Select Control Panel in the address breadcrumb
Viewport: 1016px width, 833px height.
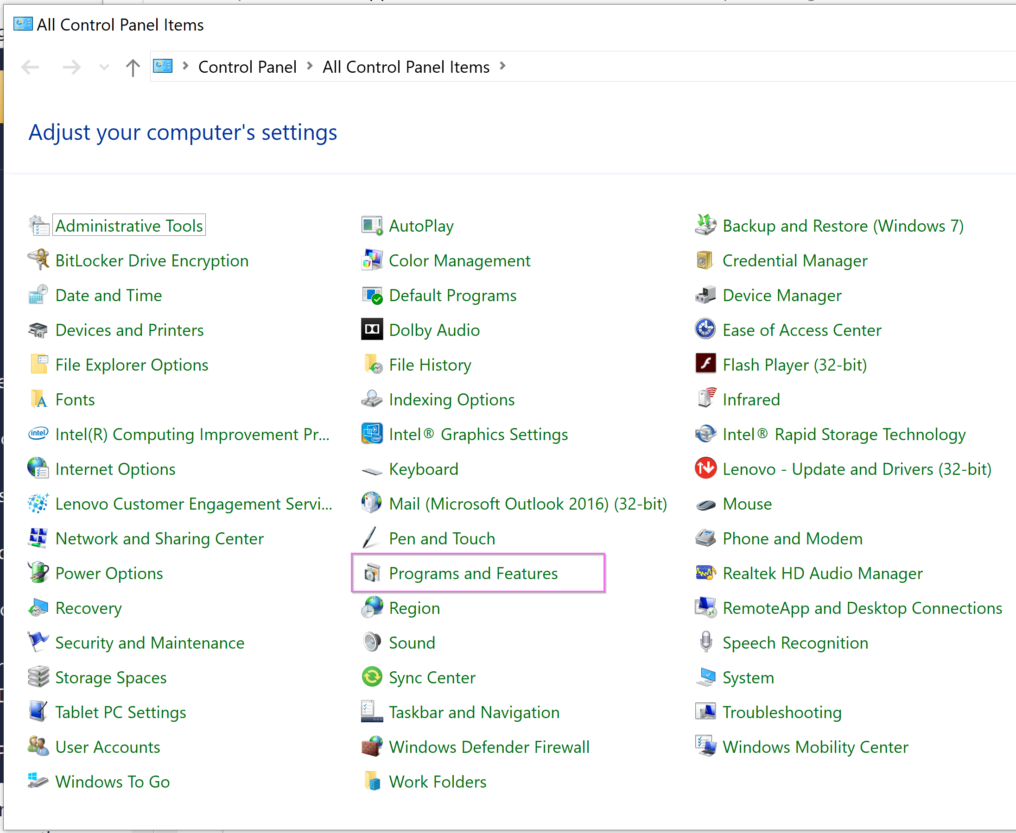click(247, 67)
